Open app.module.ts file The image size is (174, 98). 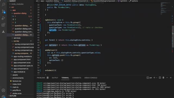pos(19,72)
